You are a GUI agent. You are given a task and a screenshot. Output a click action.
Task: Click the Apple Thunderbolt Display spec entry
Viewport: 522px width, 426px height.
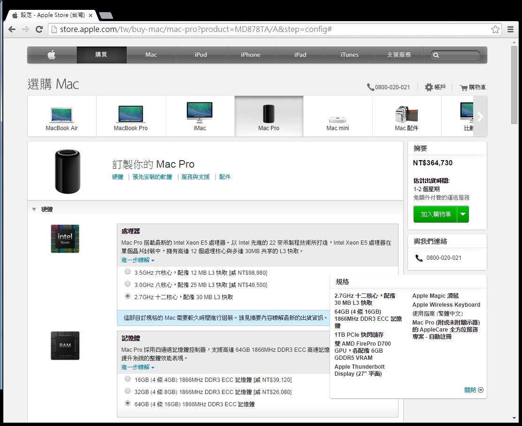point(360,370)
